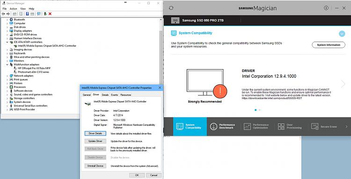The width and height of the screenshot is (351, 179).
Task: Click Update Driver button in Properties dialog
Action: pos(95,141)
